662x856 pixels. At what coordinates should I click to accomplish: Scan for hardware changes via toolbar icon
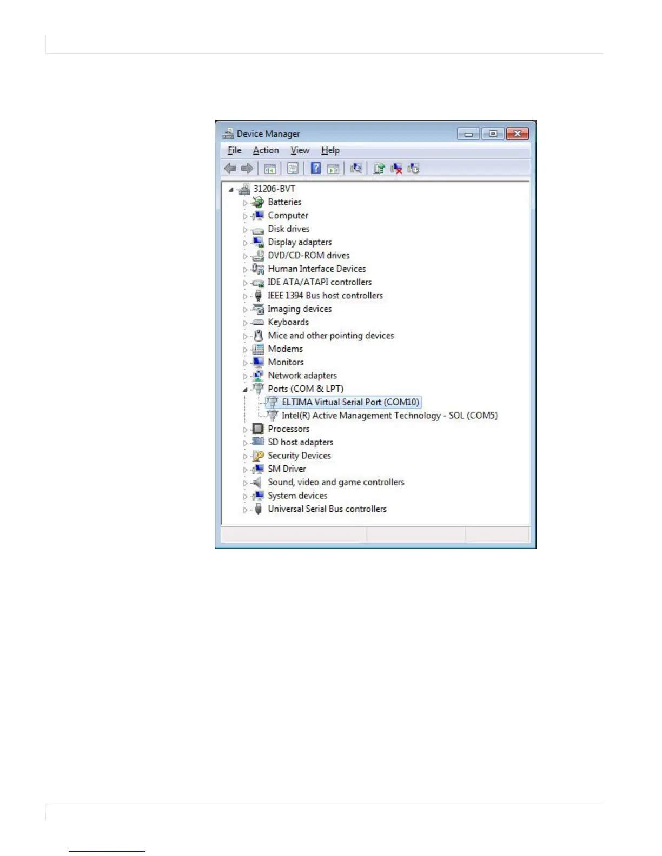pos(356,169)
